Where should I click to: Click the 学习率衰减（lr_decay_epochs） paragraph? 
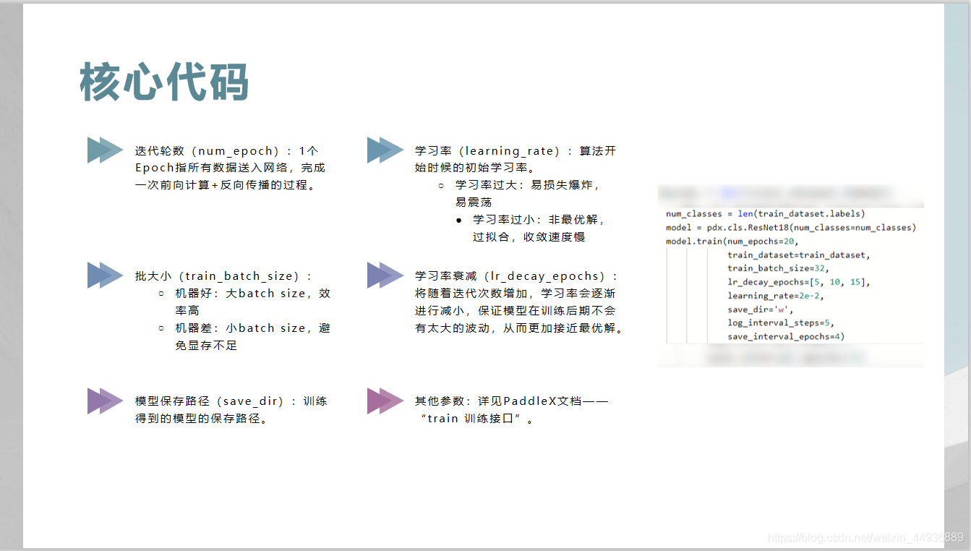coord(518,302)
